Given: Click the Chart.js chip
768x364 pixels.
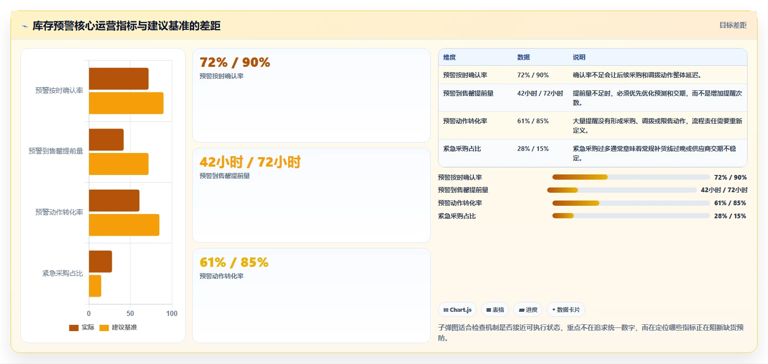Looking at the screenshot, I should 457,310.
